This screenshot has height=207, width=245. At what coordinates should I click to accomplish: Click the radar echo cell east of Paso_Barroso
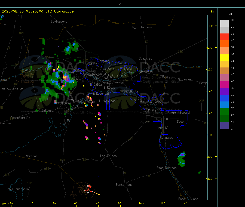click(x=181, y=159)
